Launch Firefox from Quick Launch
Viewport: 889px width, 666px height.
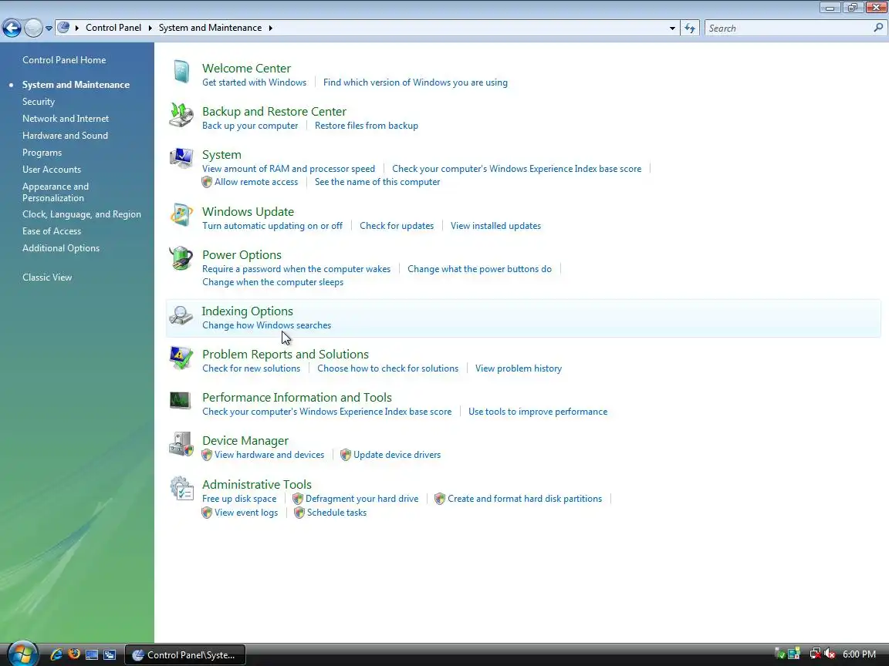pos(74,654)
